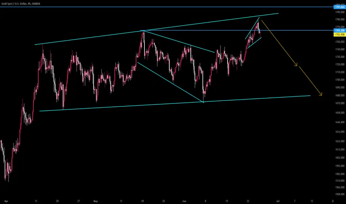Click the 1730.000 price axis value
The width and height of the screenshot is (346, 204).
pyautogui.click(x=340, y=57)
